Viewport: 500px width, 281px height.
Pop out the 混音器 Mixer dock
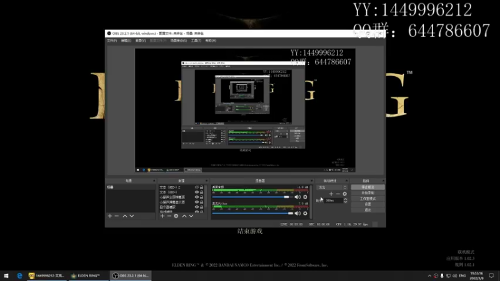pyautogui.click(x=311, y=180)
